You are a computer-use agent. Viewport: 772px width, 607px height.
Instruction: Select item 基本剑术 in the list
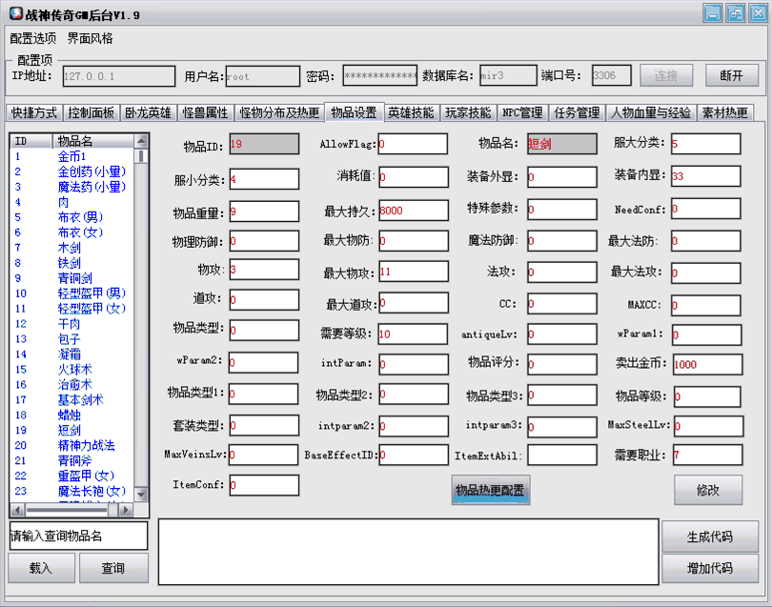pos(71,400)
